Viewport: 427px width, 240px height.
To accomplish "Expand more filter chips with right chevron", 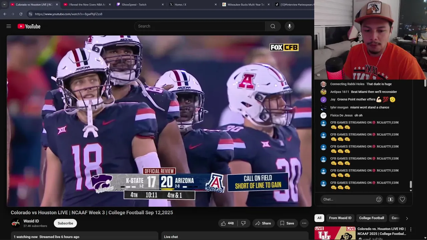I will [x=407, y=218].
